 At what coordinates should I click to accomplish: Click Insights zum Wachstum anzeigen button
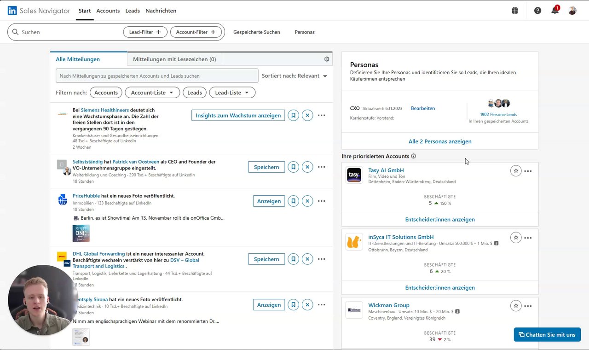[x=238, y=115]
